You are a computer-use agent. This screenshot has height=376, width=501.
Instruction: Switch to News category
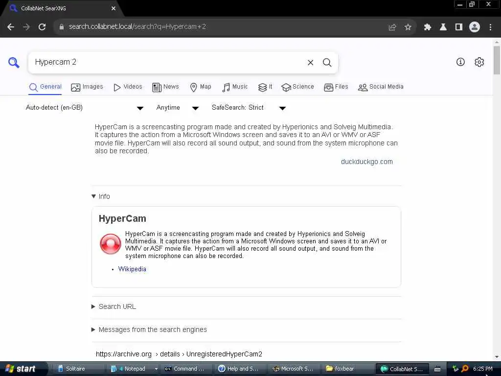coord(165,87)
